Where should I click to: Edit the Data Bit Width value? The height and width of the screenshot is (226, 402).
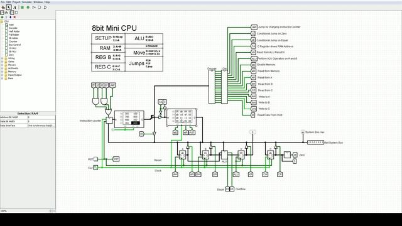(x=41, y=121)
